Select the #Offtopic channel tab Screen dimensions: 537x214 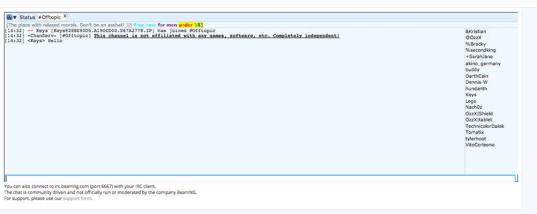click(x=49, y=17)
